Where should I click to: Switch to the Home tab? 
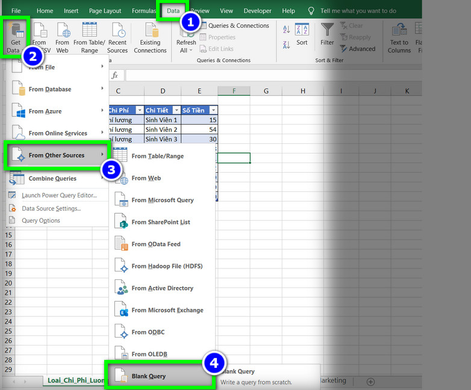[45, 11]
